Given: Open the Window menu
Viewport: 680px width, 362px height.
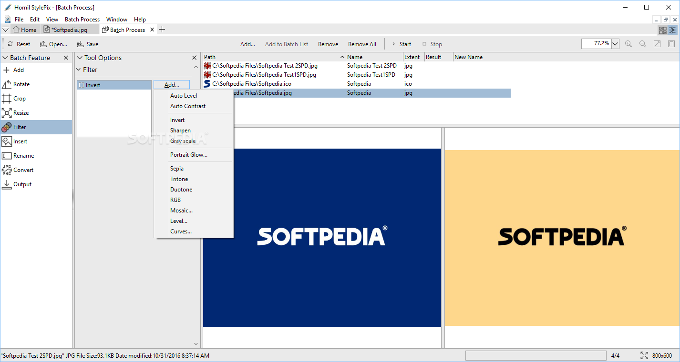Looking at the screenshot, I should click(117, 20).
